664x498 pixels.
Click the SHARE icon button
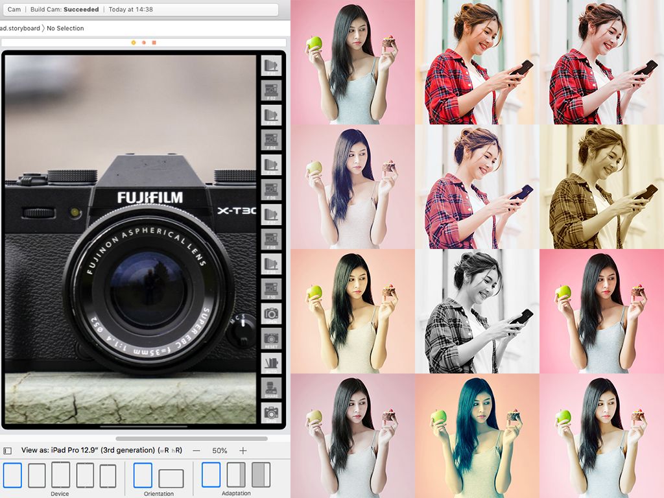(271, 388)
